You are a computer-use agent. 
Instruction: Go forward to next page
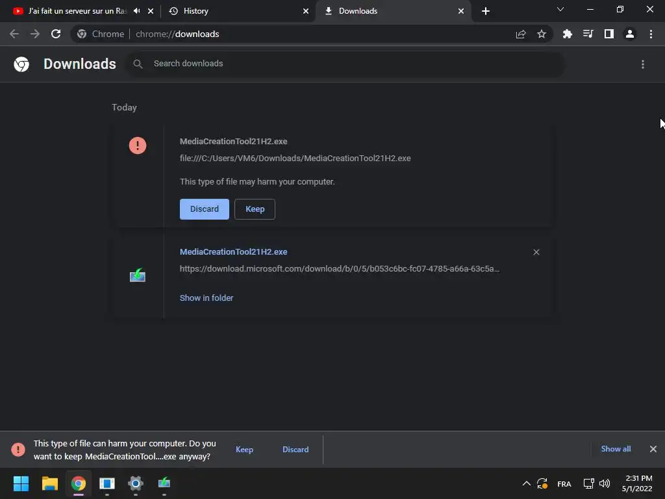click(35, 34)
